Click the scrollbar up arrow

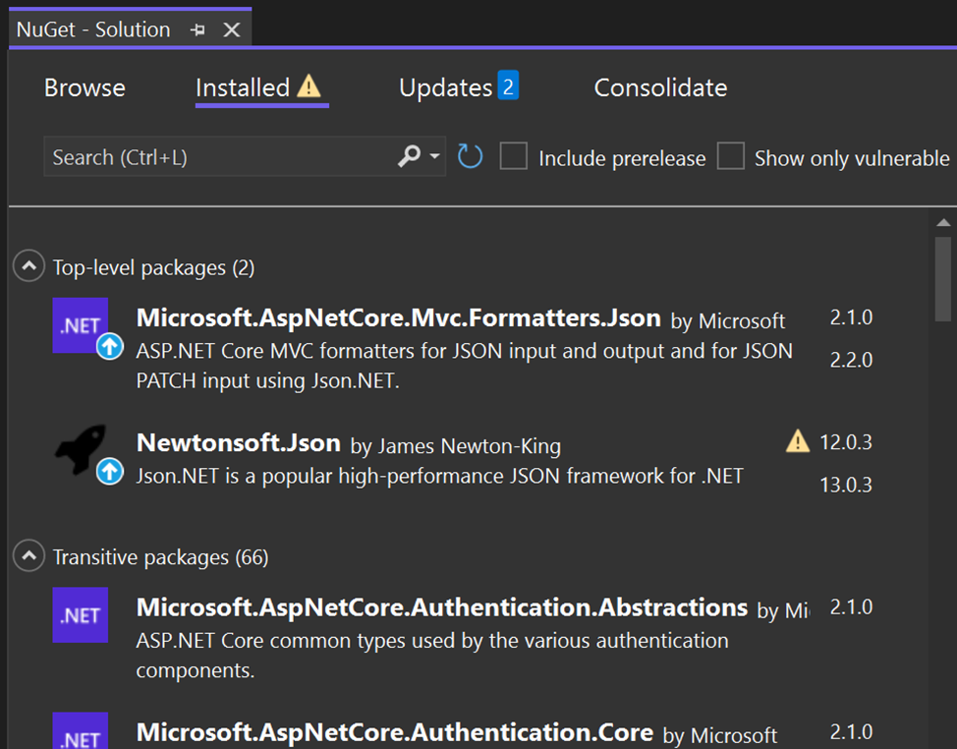point(943,223)
